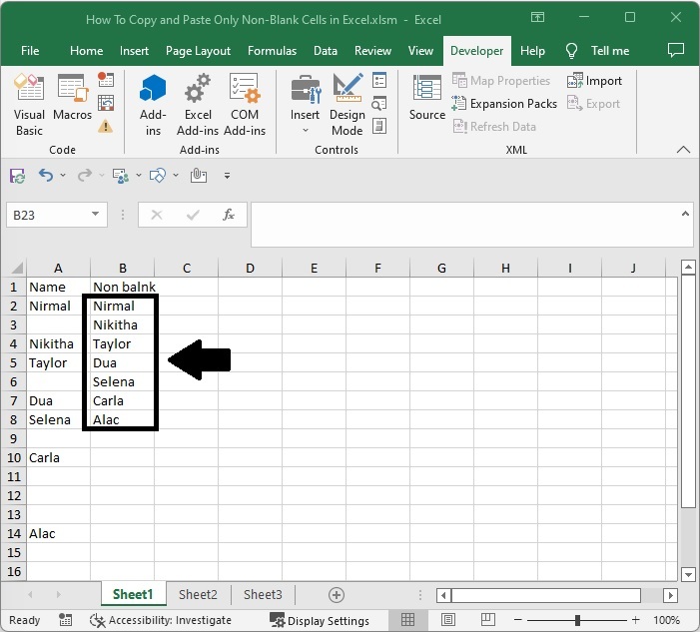Open the Excel Add-ins dialog
The height and width of the screenshot is (632, 700).
tap(198, 105)
